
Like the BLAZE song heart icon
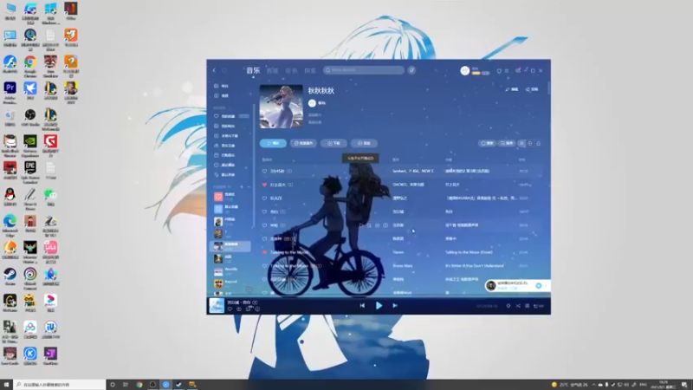(x=264, y=198)
